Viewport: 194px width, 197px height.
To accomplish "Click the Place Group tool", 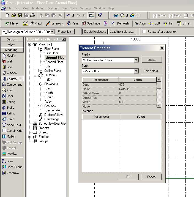I will coord(12,167).
